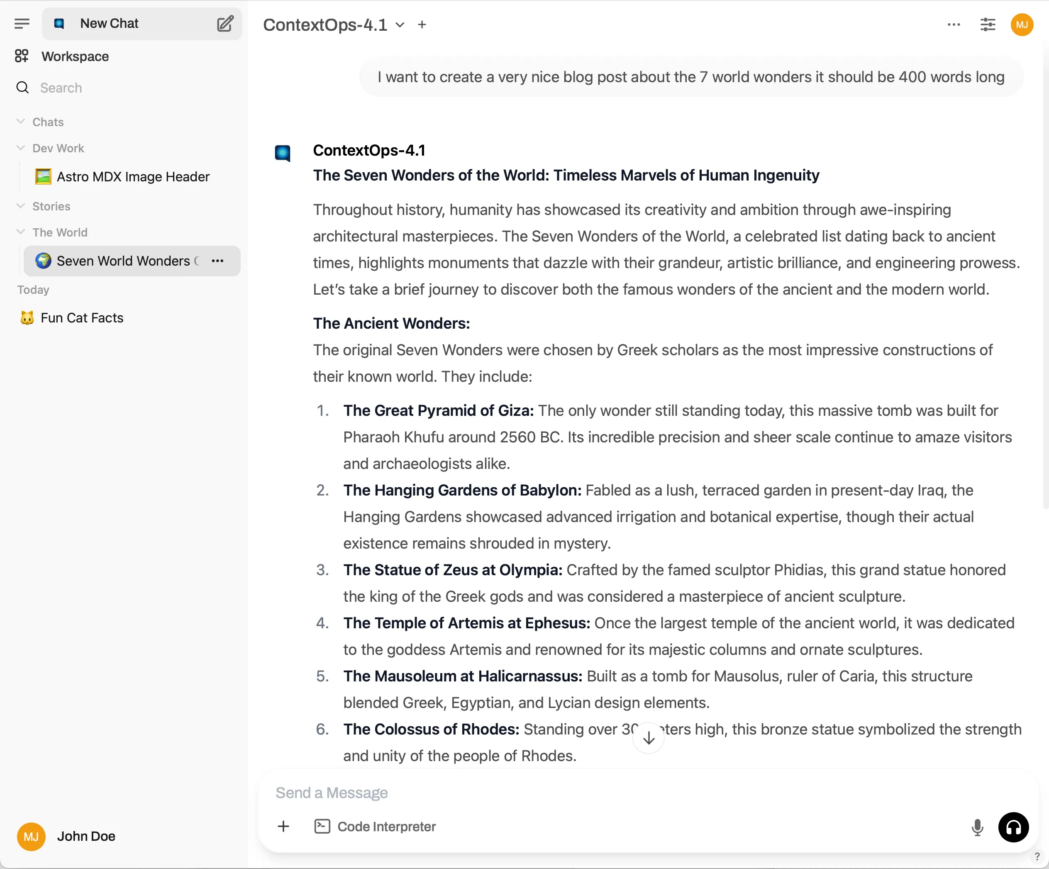
Task: Open chat controls sliders icon
Action: (x=988, y=25)
